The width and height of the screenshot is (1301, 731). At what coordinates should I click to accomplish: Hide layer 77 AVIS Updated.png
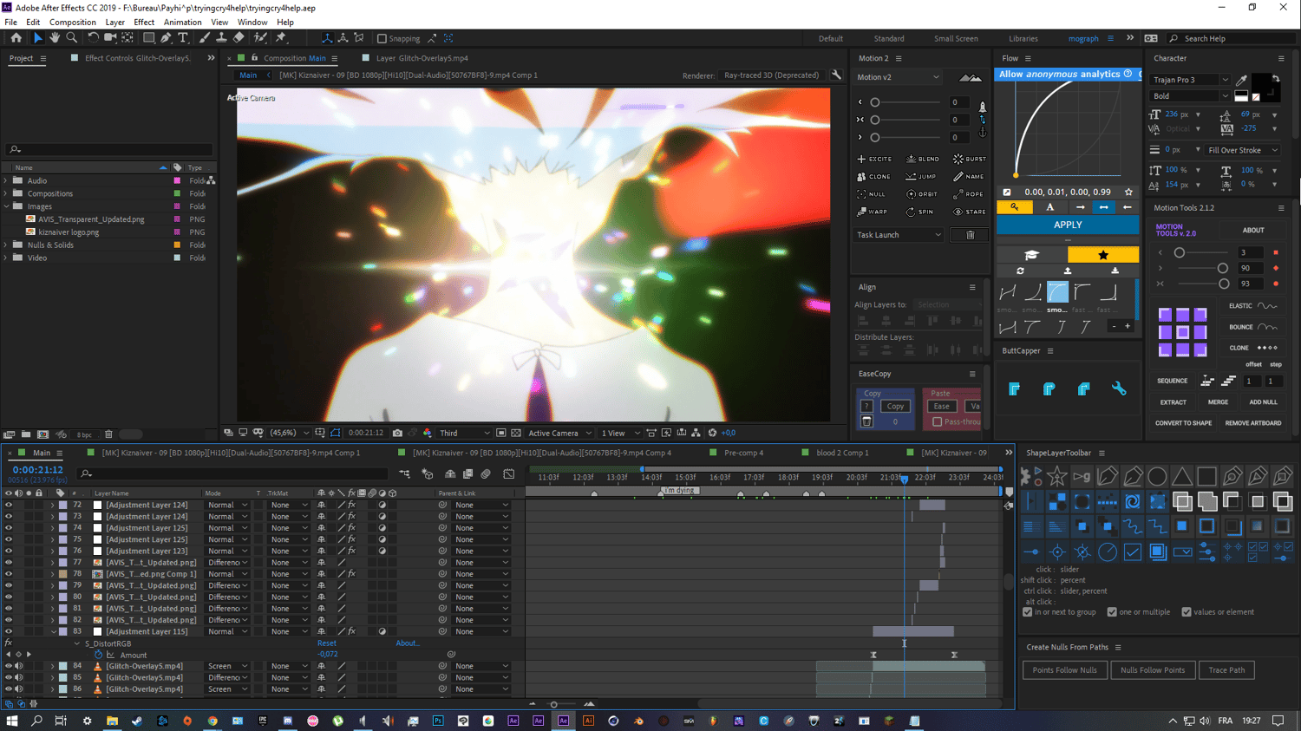[x=9, y=562]
